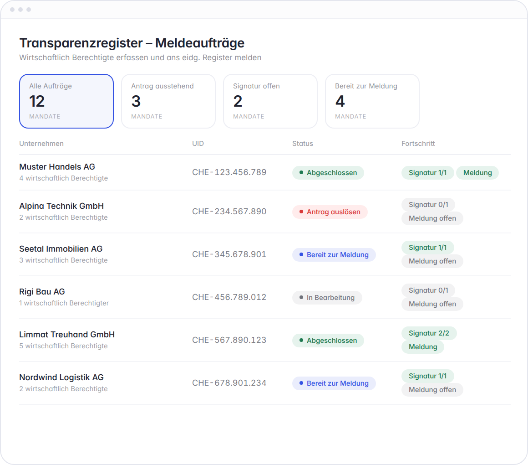
Task: Click Meldung chip for Muster Handels AG
Action: (477, 173)
